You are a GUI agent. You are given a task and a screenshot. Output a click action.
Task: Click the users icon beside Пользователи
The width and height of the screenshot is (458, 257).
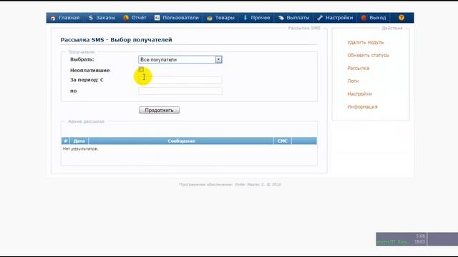157,18
